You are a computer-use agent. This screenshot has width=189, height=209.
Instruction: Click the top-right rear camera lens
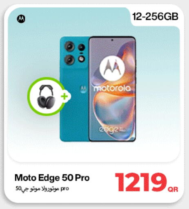(x=82, y=47)
